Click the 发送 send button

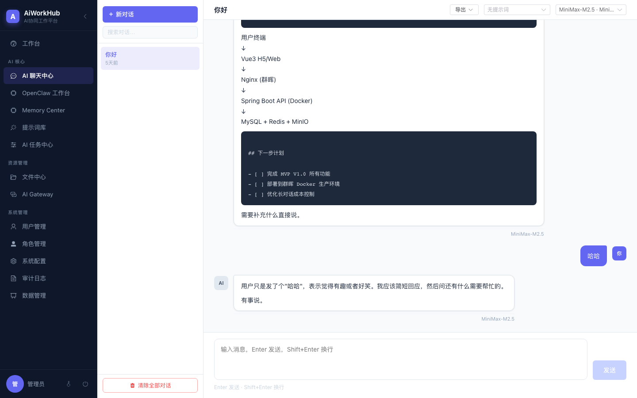[610, 370]
